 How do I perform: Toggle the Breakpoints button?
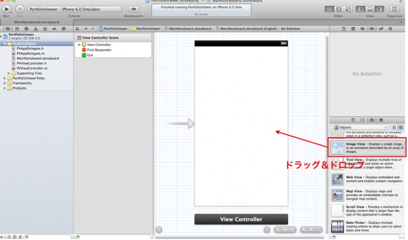coord(134,9)
